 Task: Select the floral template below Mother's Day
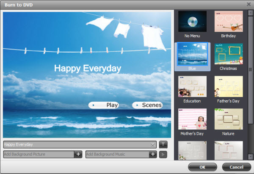coord(192,151)
